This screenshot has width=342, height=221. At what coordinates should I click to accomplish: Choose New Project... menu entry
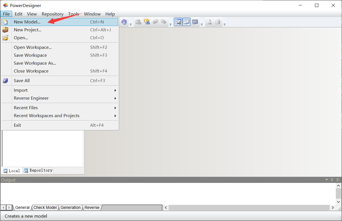coord(60,30)
